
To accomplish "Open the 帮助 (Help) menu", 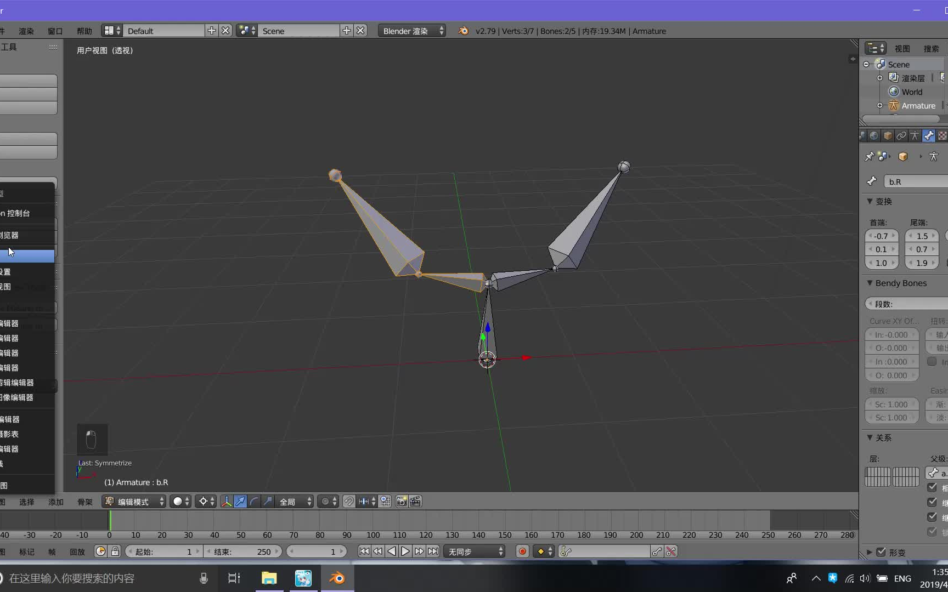I will click(84, 31).
